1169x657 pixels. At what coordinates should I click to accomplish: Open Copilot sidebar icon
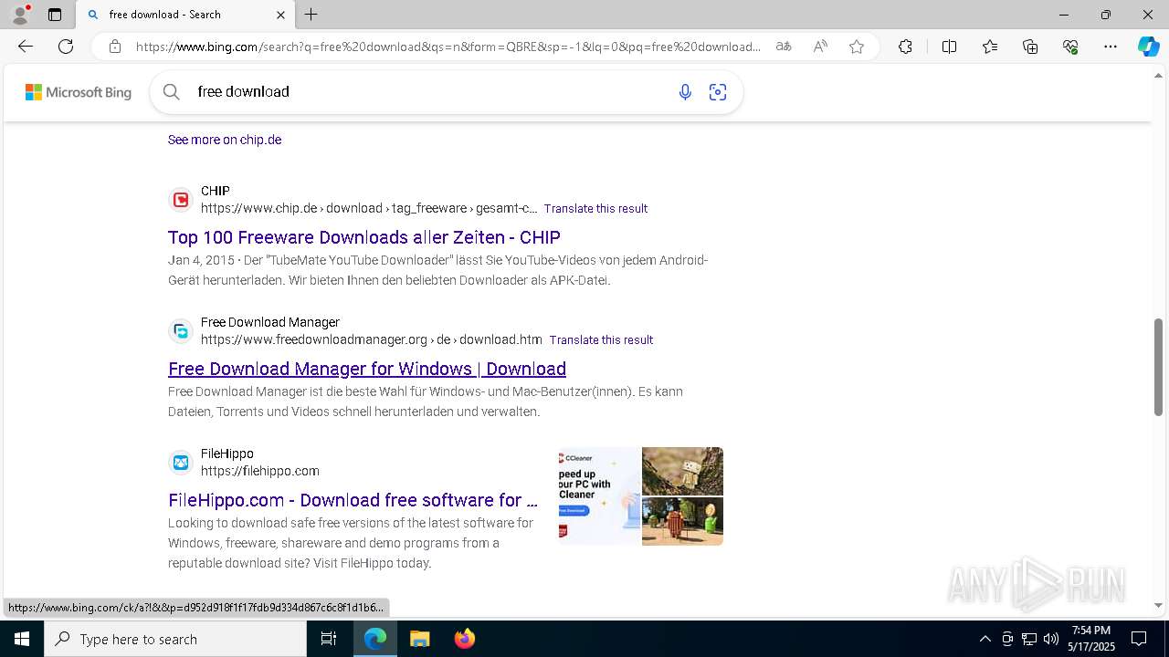tap(1148, 47)
